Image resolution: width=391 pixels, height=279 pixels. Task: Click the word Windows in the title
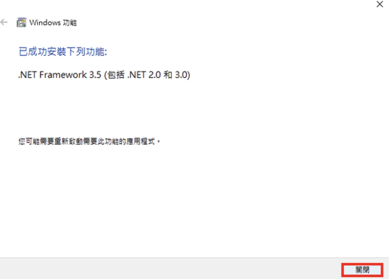(x=45, y=23)
